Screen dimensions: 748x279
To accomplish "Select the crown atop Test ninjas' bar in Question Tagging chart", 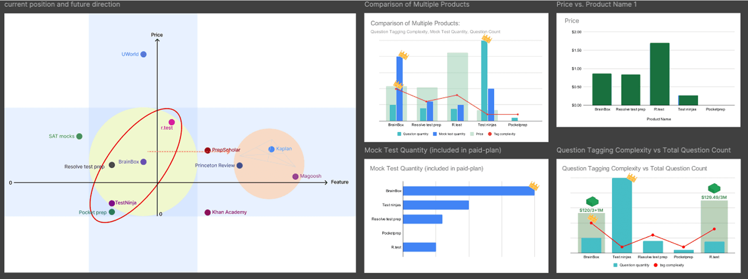I will click(x=631, y=177).
